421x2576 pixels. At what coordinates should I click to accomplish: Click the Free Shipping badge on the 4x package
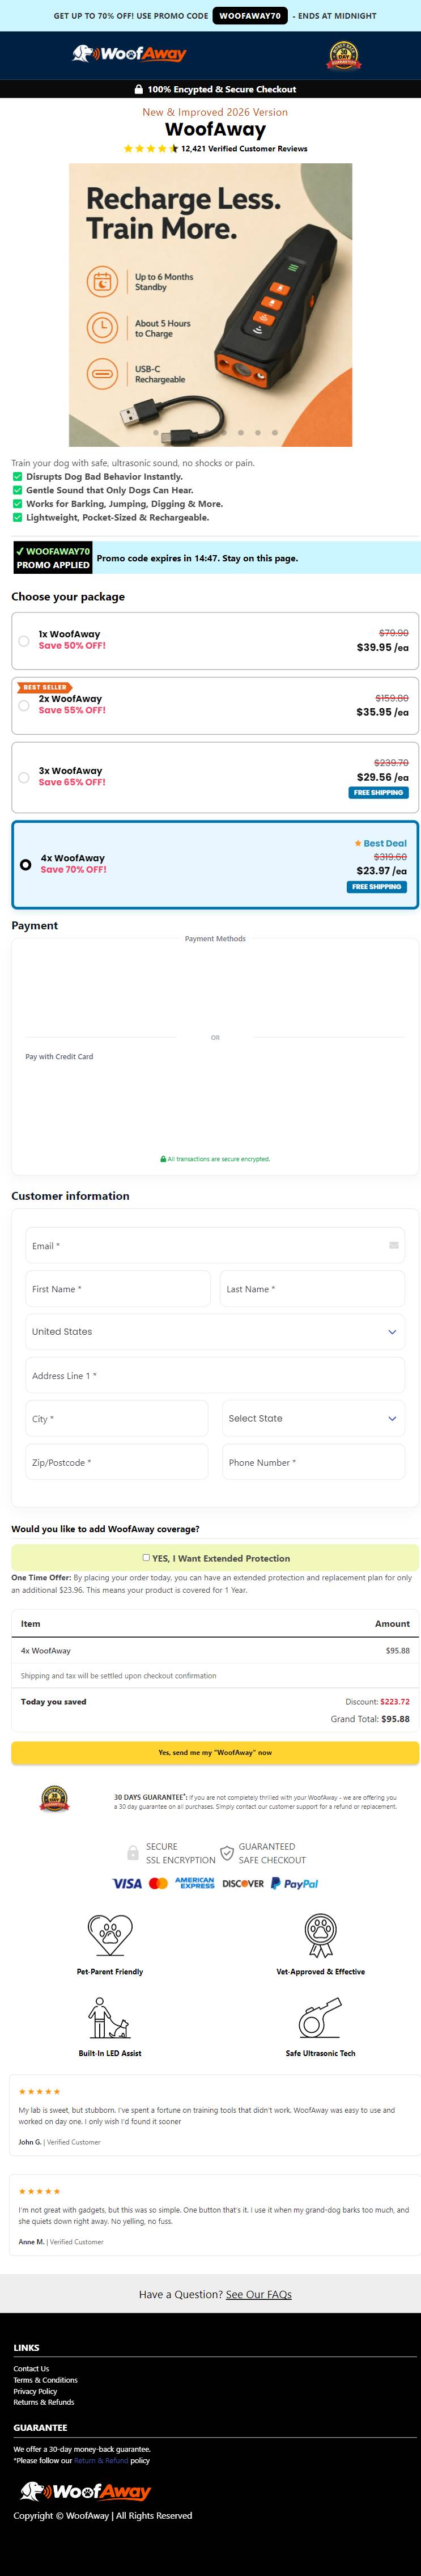click(377, 887)
